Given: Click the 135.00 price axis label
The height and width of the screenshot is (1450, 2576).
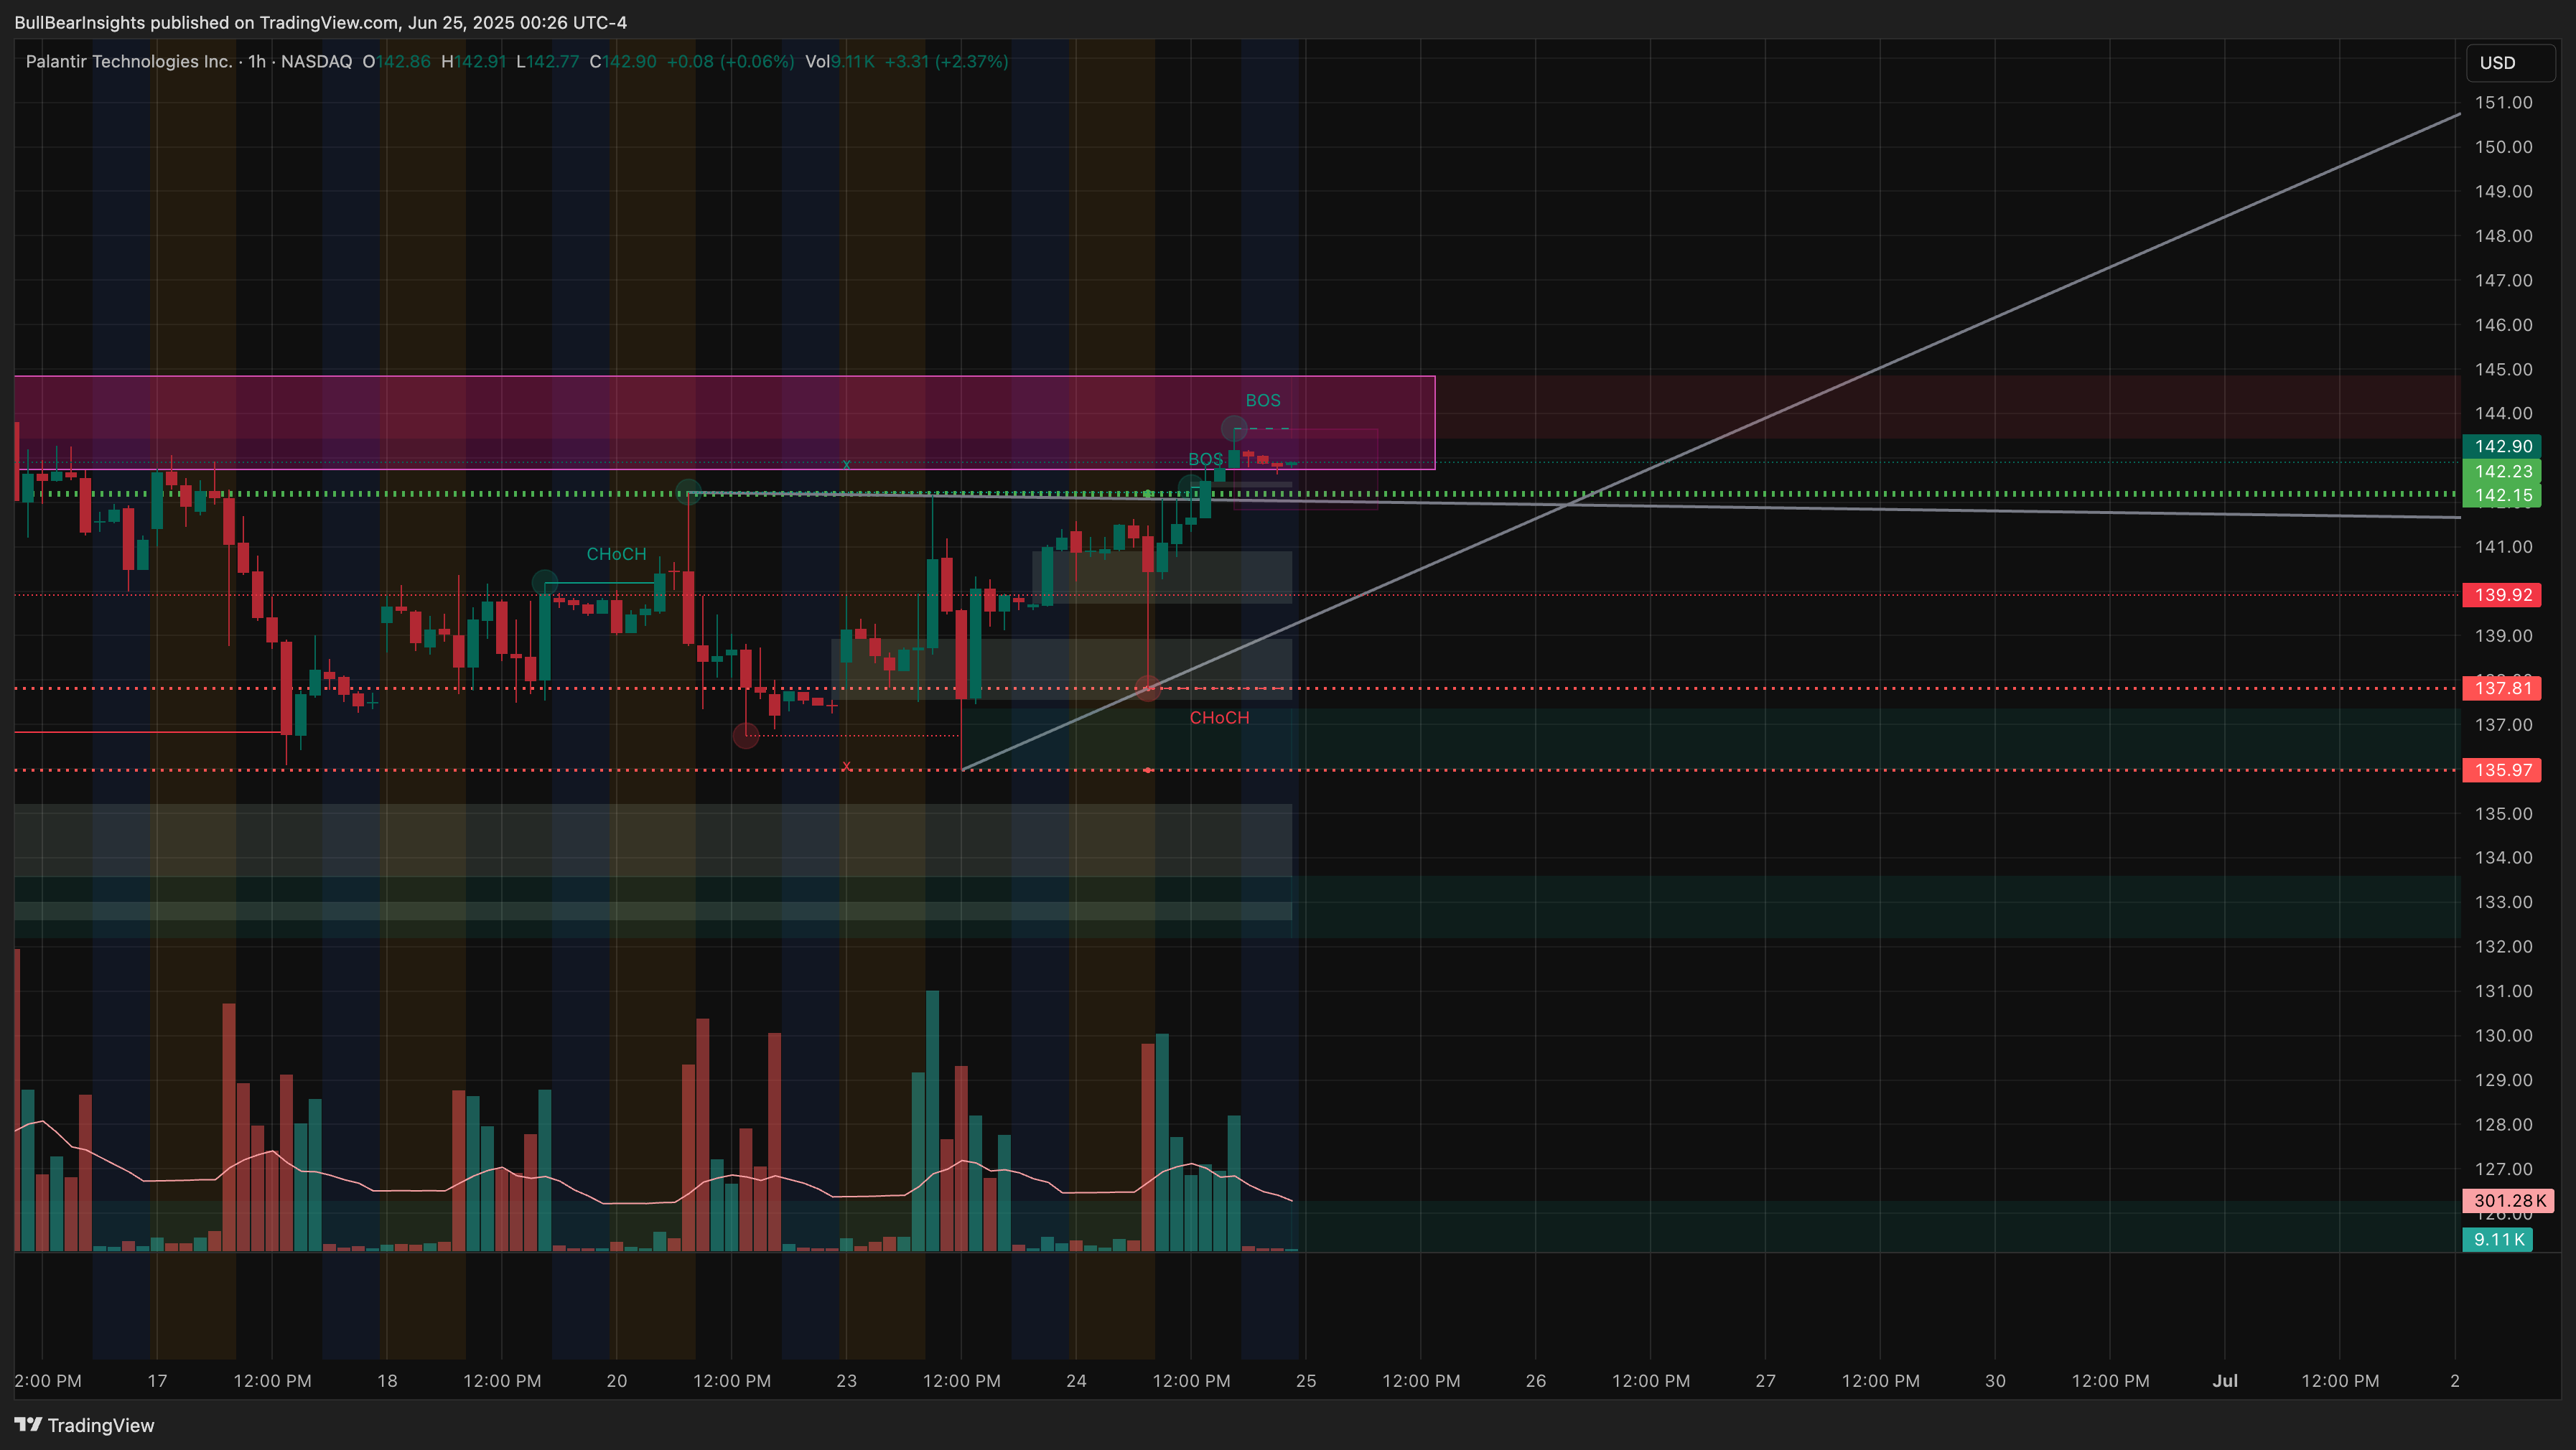Looking at the screenshot, I should coord(2503,814).
